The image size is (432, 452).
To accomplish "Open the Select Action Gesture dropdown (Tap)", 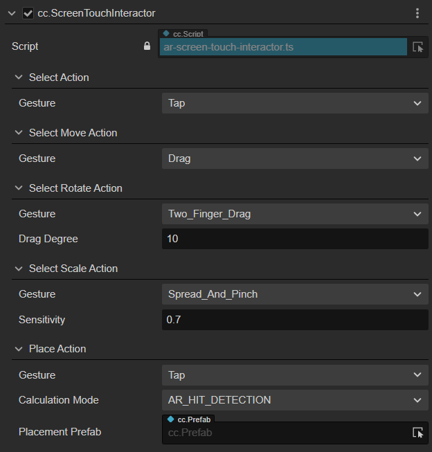I will [294, 103].
